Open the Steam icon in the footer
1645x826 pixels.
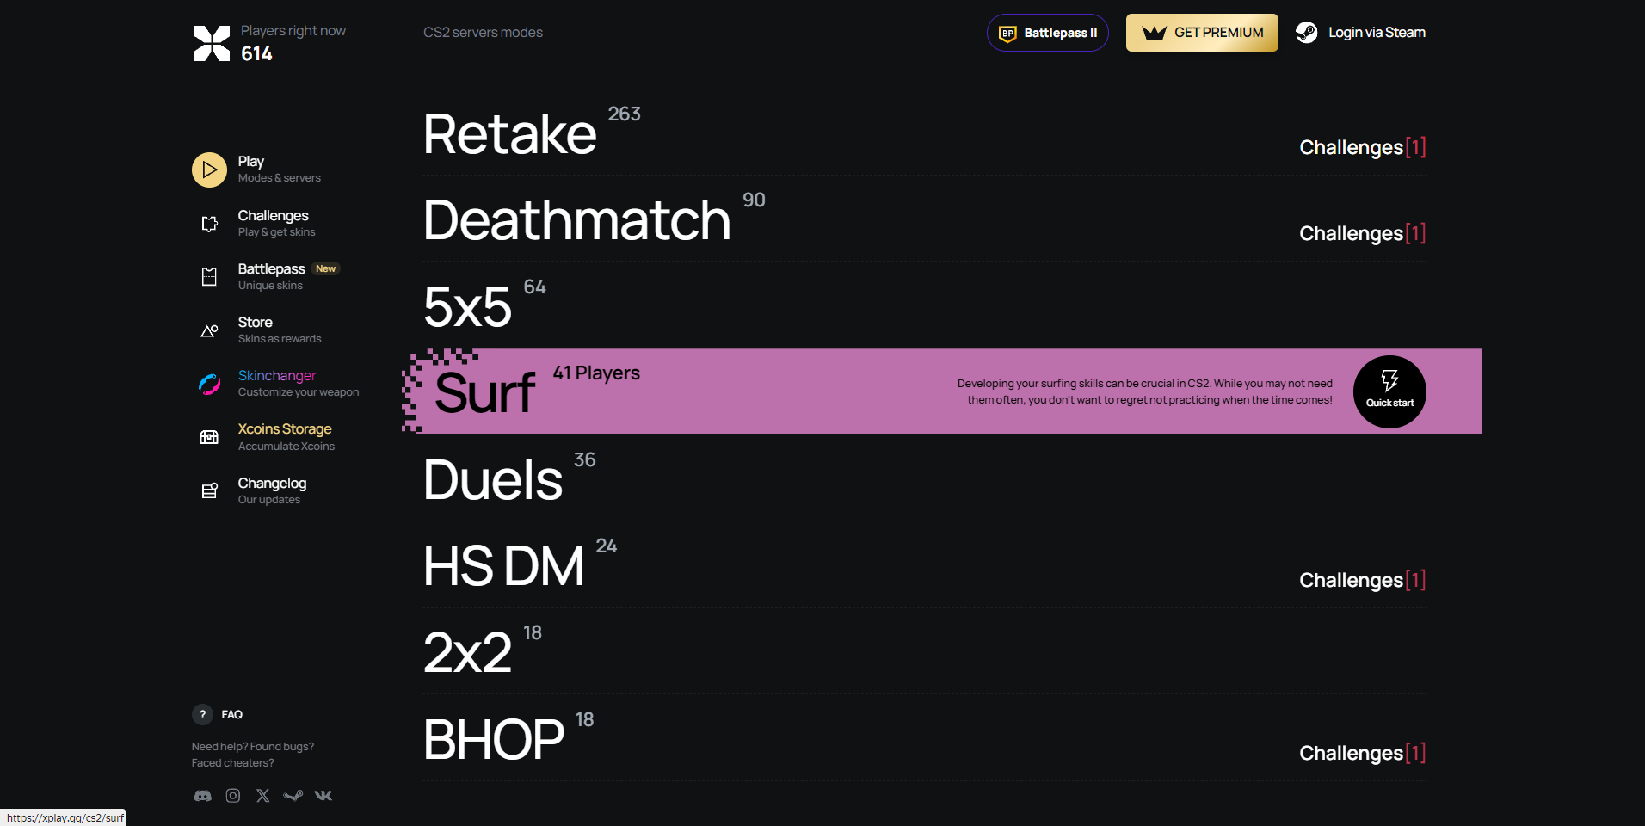[293, 796]
